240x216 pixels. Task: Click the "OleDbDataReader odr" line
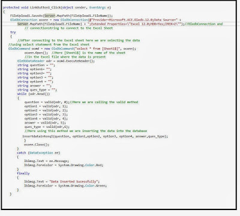56,61
